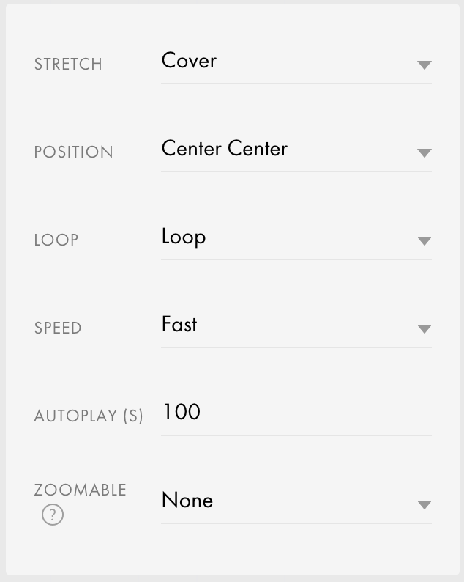Click the Loop value text

tap(184, 237)
